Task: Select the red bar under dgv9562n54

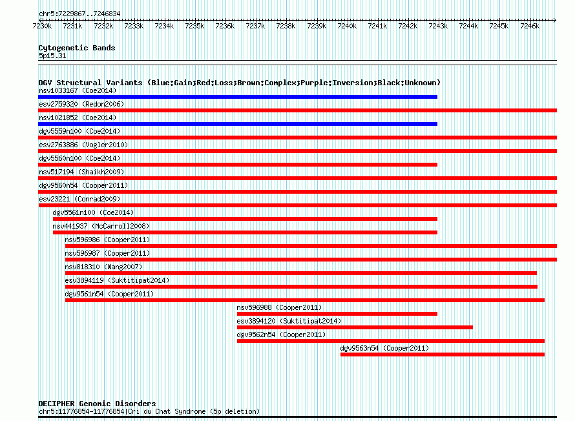Action: (x=391, y=341)
